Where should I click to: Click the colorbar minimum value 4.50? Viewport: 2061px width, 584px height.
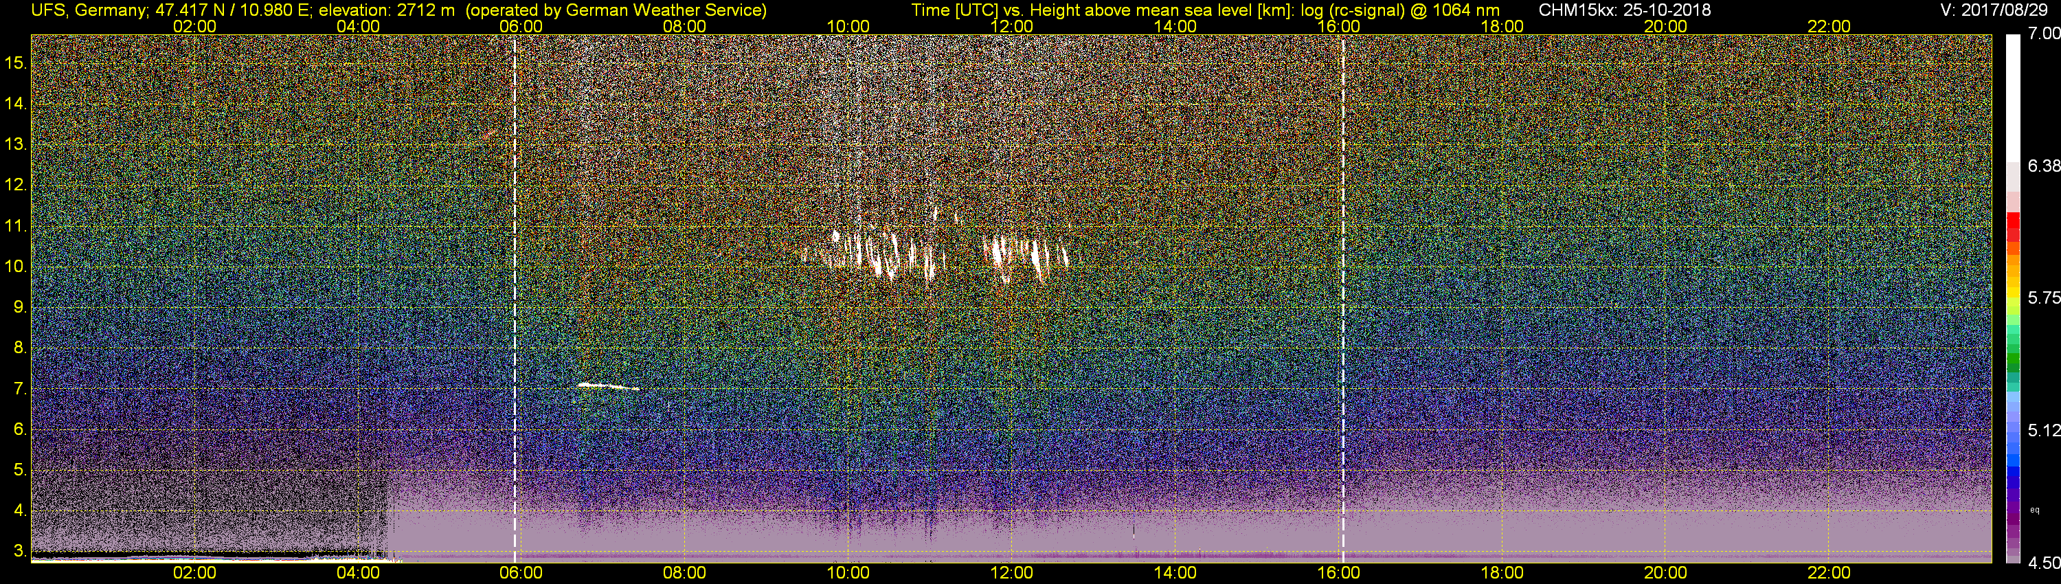pyautogui.click(x=2045, y=563)
